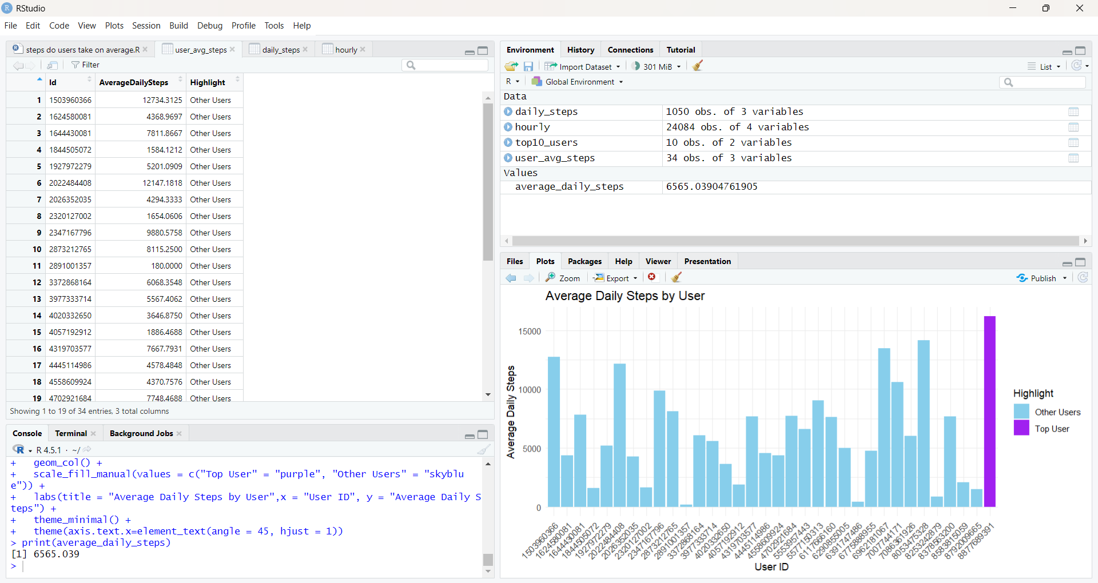Close the hourly tab
This screenshot has height=583, width=1098.
pyautogui.click(x=363, y=50)
